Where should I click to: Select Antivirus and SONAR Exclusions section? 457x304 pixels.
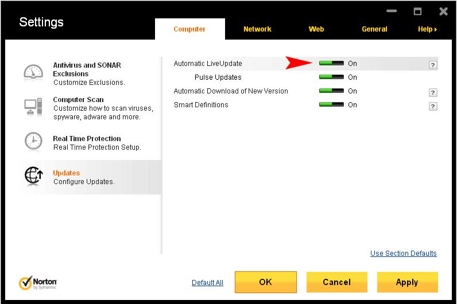tap(87, 69)
